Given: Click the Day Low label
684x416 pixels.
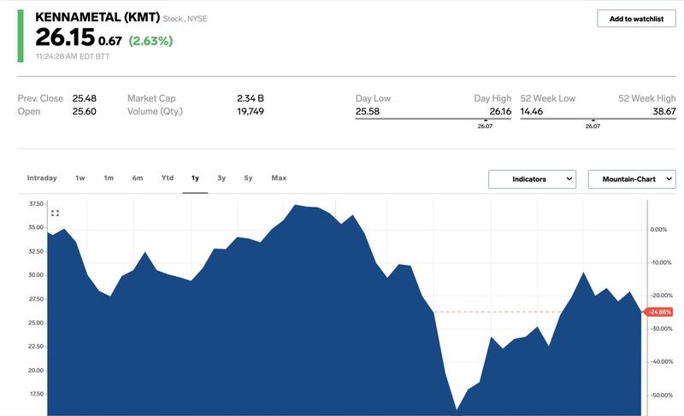Looking at the screenshot, I should [x=373, y=98].
